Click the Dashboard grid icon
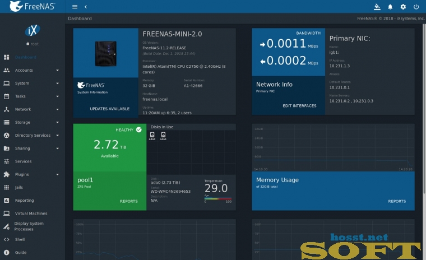 (7, 57)
